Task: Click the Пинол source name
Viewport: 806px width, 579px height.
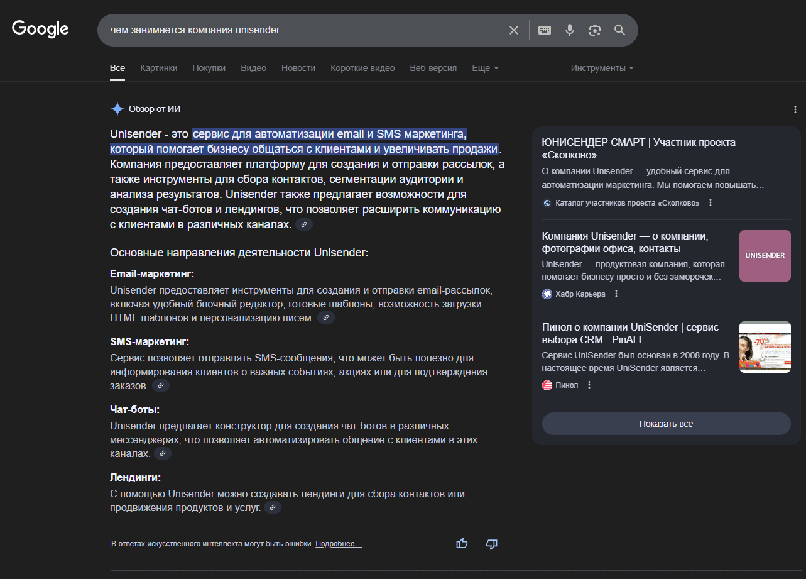Action: 567,385
